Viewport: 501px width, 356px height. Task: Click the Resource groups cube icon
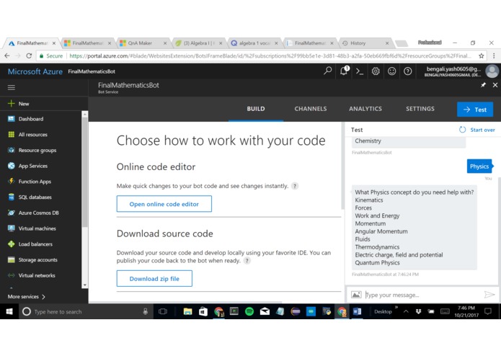[12, 150]
